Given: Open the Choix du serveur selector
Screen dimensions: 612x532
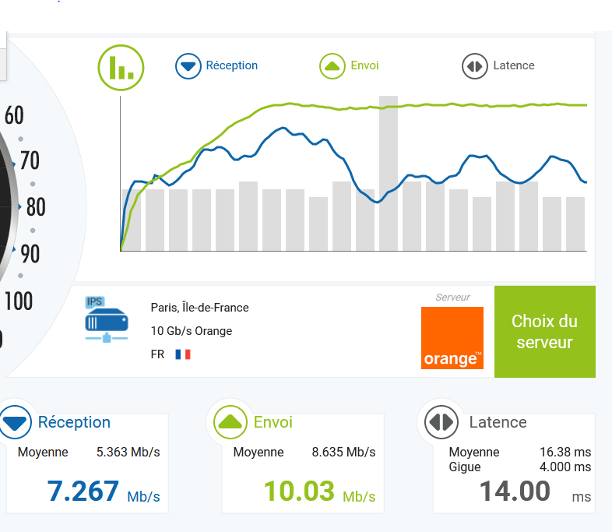Looking at the screenshot, I should click(x=544, y=332).
